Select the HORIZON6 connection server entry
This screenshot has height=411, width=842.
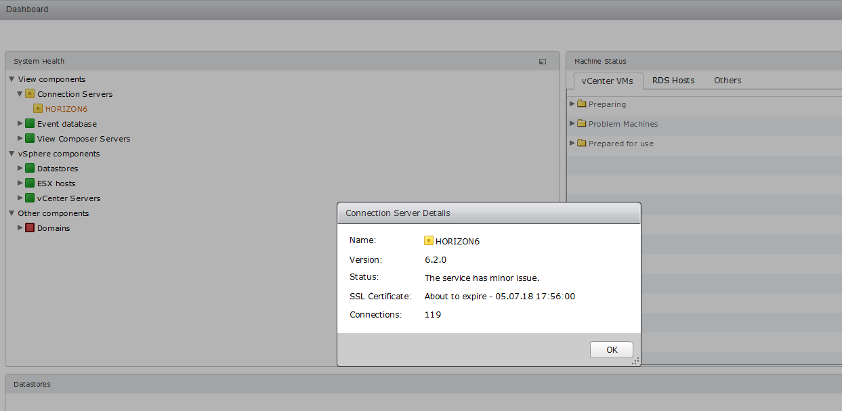66,109
